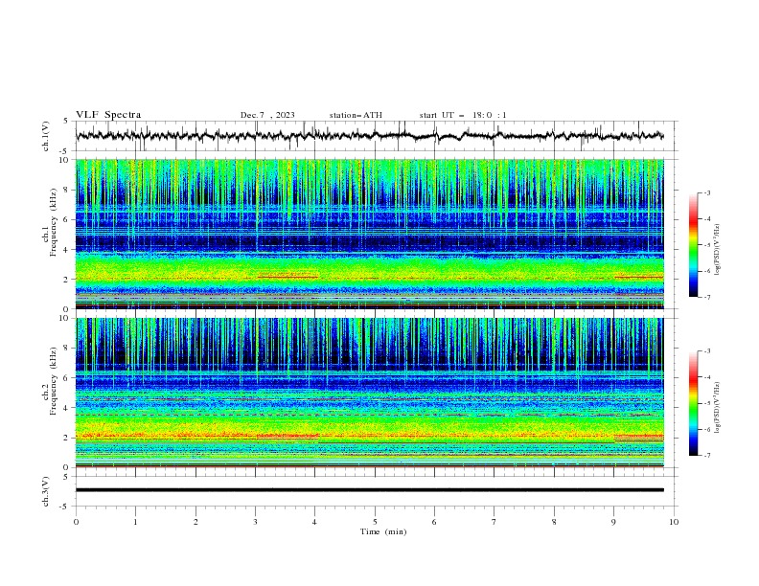
Task: Click the flat ch.3 voltage trace
Action: point(369,490)
